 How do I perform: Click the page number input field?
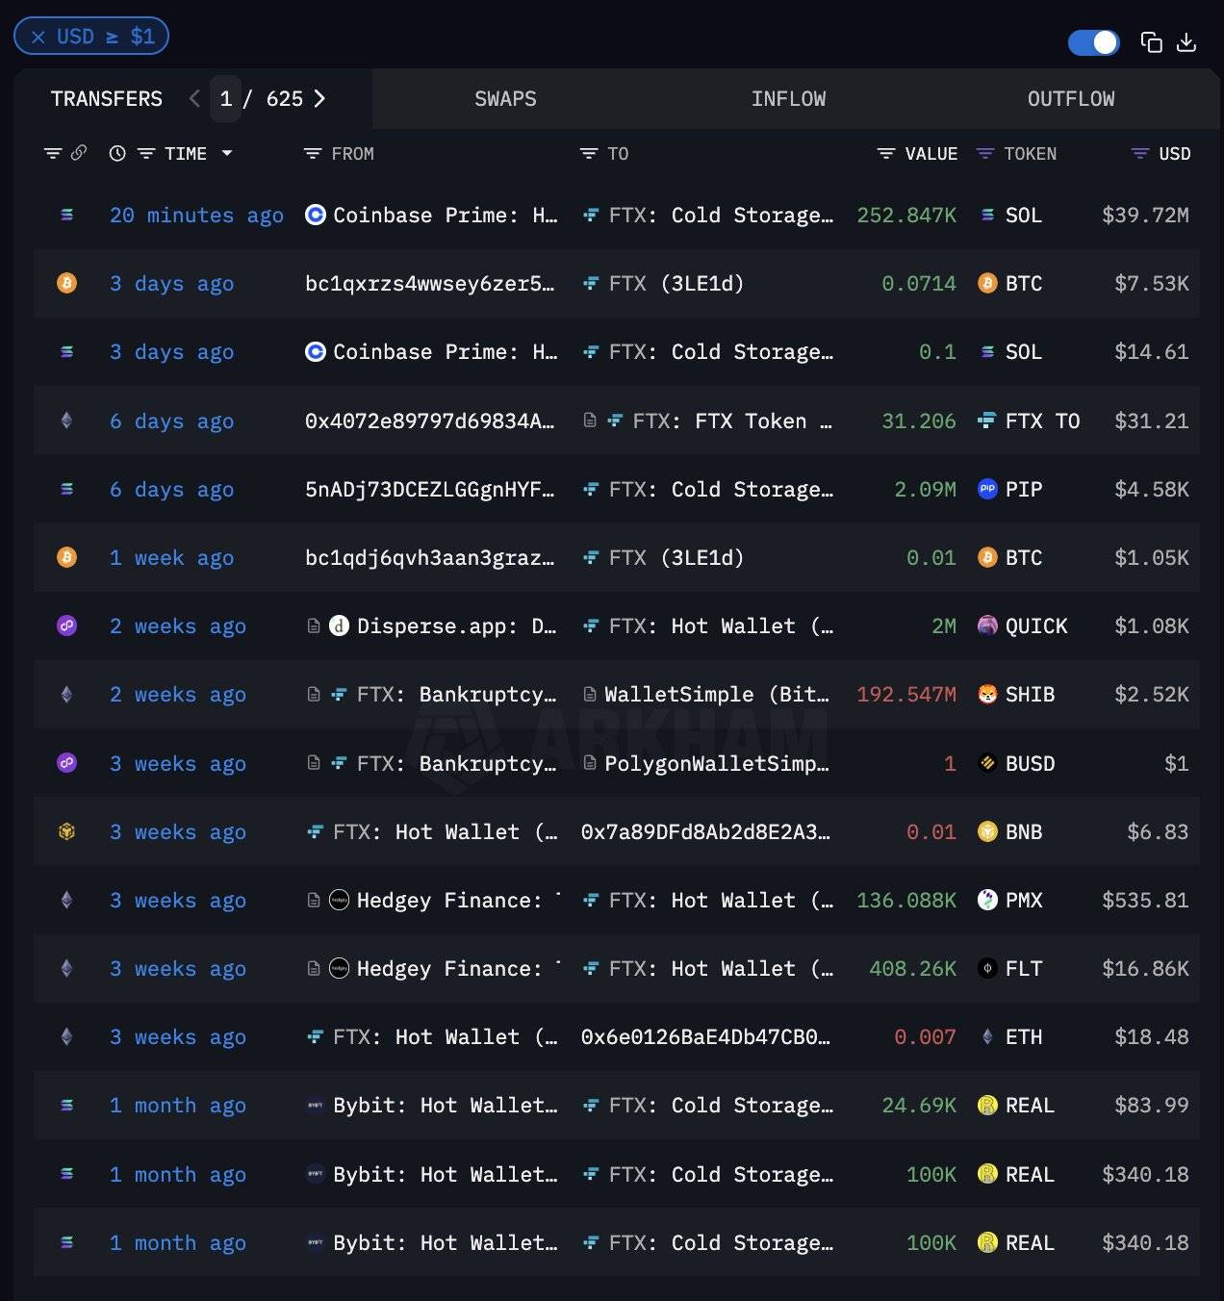tap(225, 98)
